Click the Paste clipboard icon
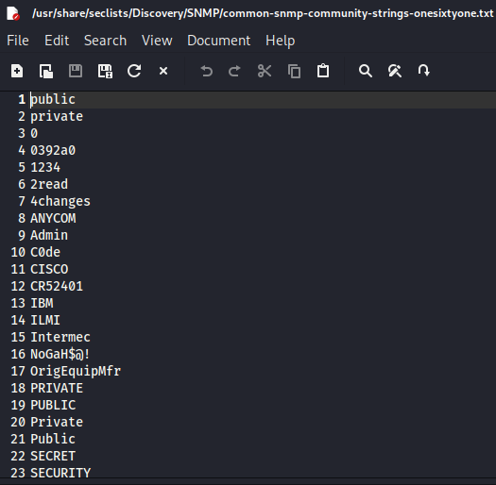Viewport: 496px width, 485px height. click(323, 71)
